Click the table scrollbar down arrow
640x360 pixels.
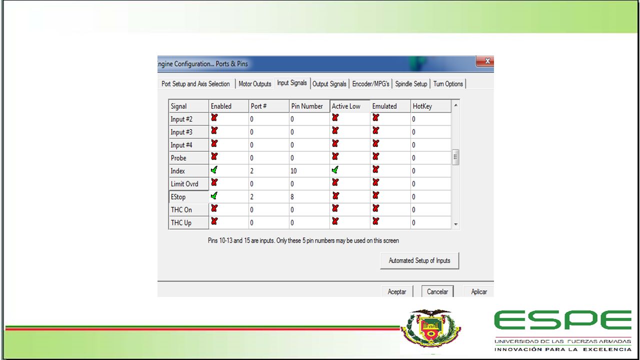click(455, 224)
